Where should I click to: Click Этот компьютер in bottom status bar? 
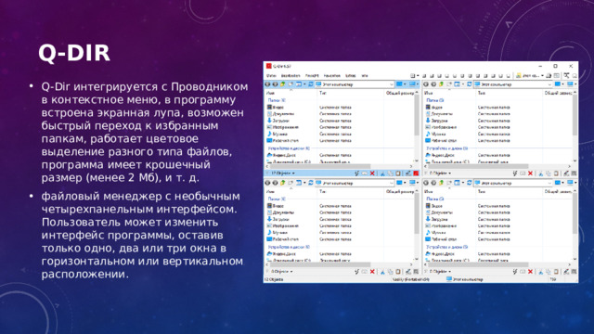click(x=465, y=279)
